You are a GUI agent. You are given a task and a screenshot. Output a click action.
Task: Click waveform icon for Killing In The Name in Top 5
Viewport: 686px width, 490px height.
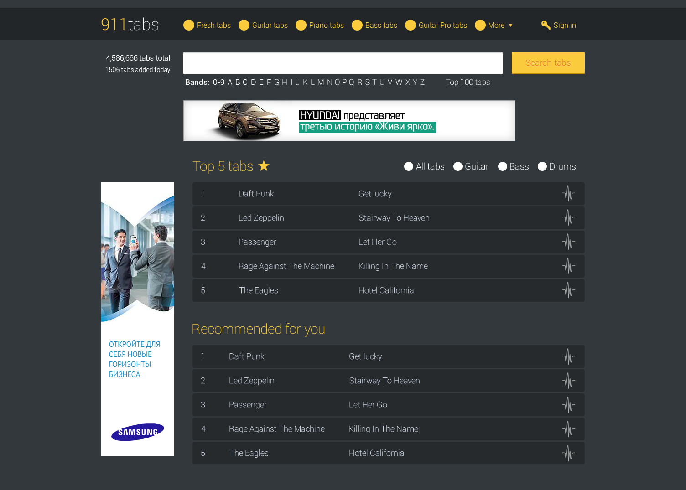(x=568, y=266)
